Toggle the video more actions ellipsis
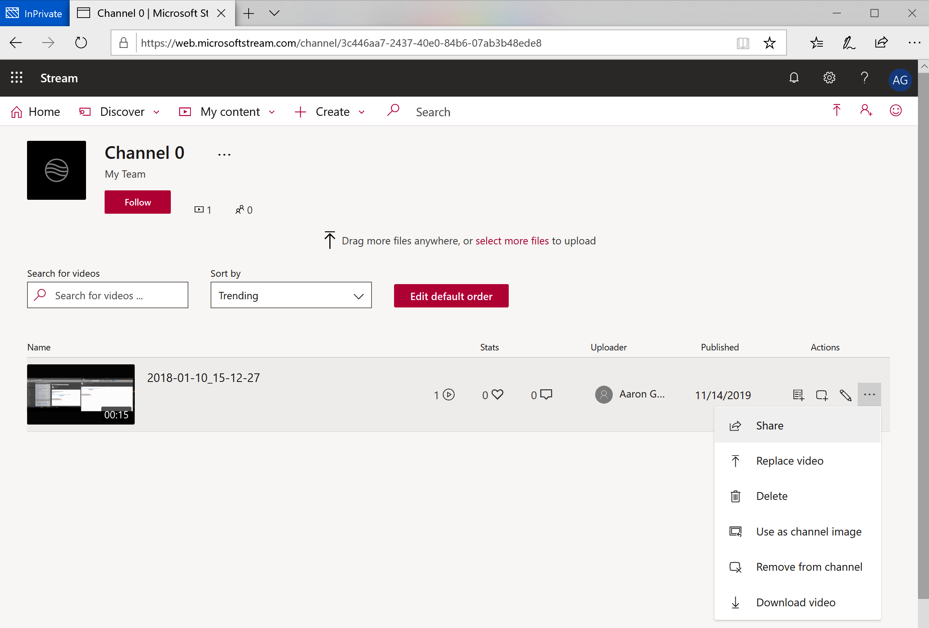Image resolution: width=929 pixels, height=628 pixels. point(869,395)
